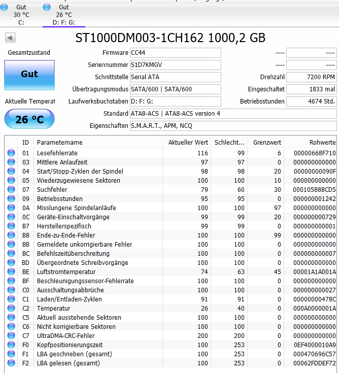The width and height of the screenshot is (339, 373).
Task: Click status orb of Lesefehlerrate row
Action: coord(11,153)
